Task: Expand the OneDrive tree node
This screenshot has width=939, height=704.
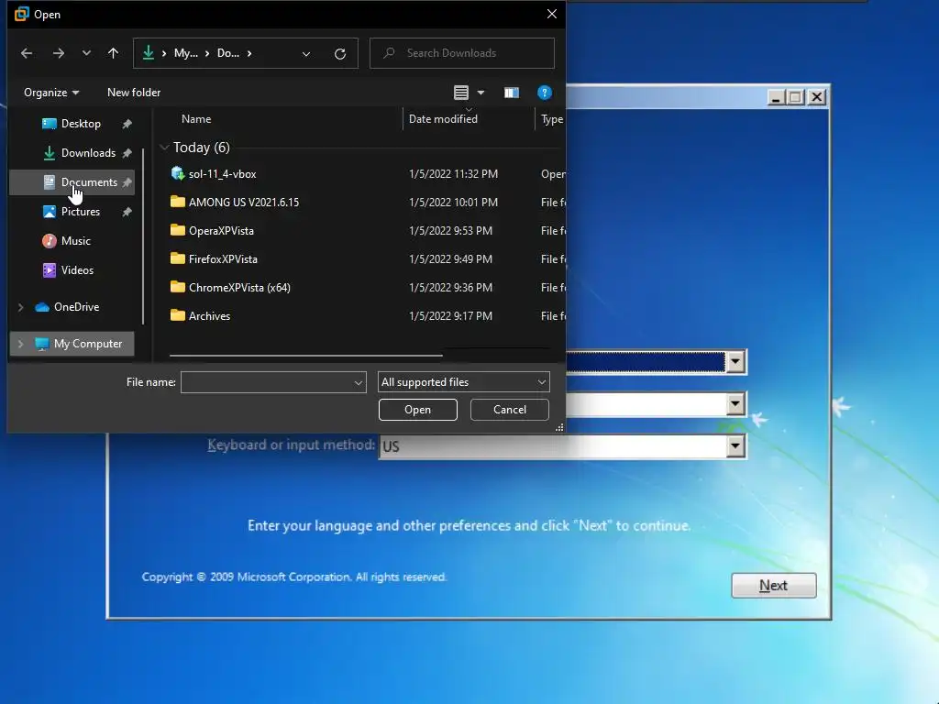Action: click(20, 307)
